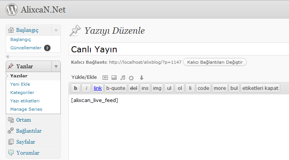Click the Başlangıç home icon
This screenshot has width=289, height=160.
point(11,30)
